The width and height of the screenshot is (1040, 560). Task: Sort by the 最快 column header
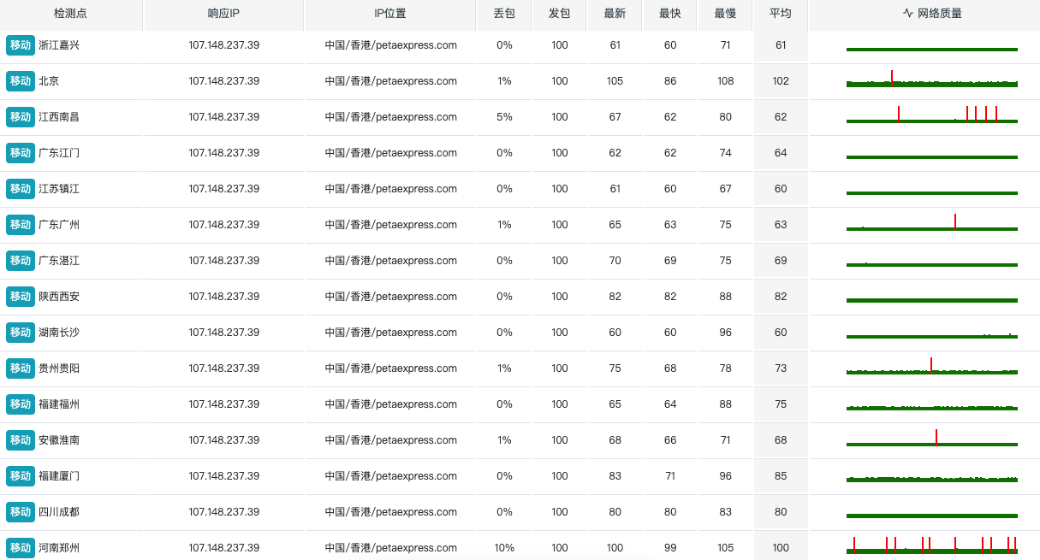pyautogui.click(x=670, y=14)
